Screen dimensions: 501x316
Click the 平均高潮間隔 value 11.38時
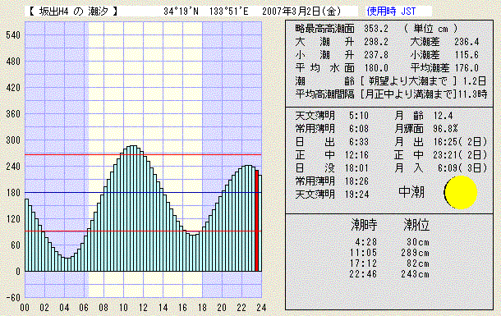(x=473, y=94)
